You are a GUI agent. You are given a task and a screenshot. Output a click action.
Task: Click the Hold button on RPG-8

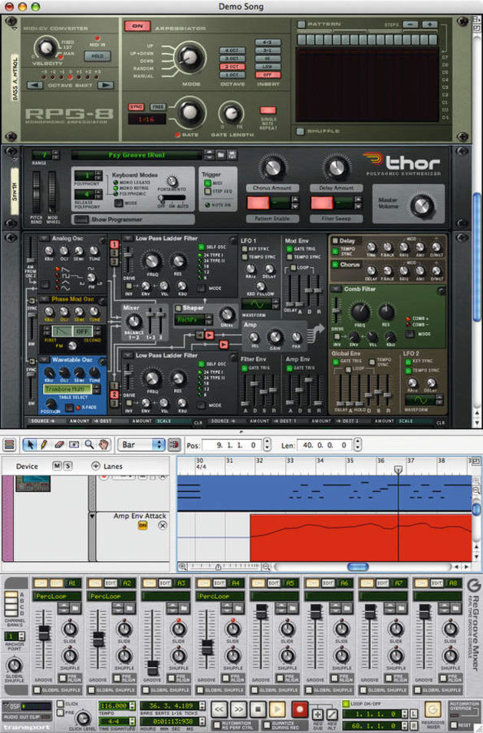click(x=98, y=55)
